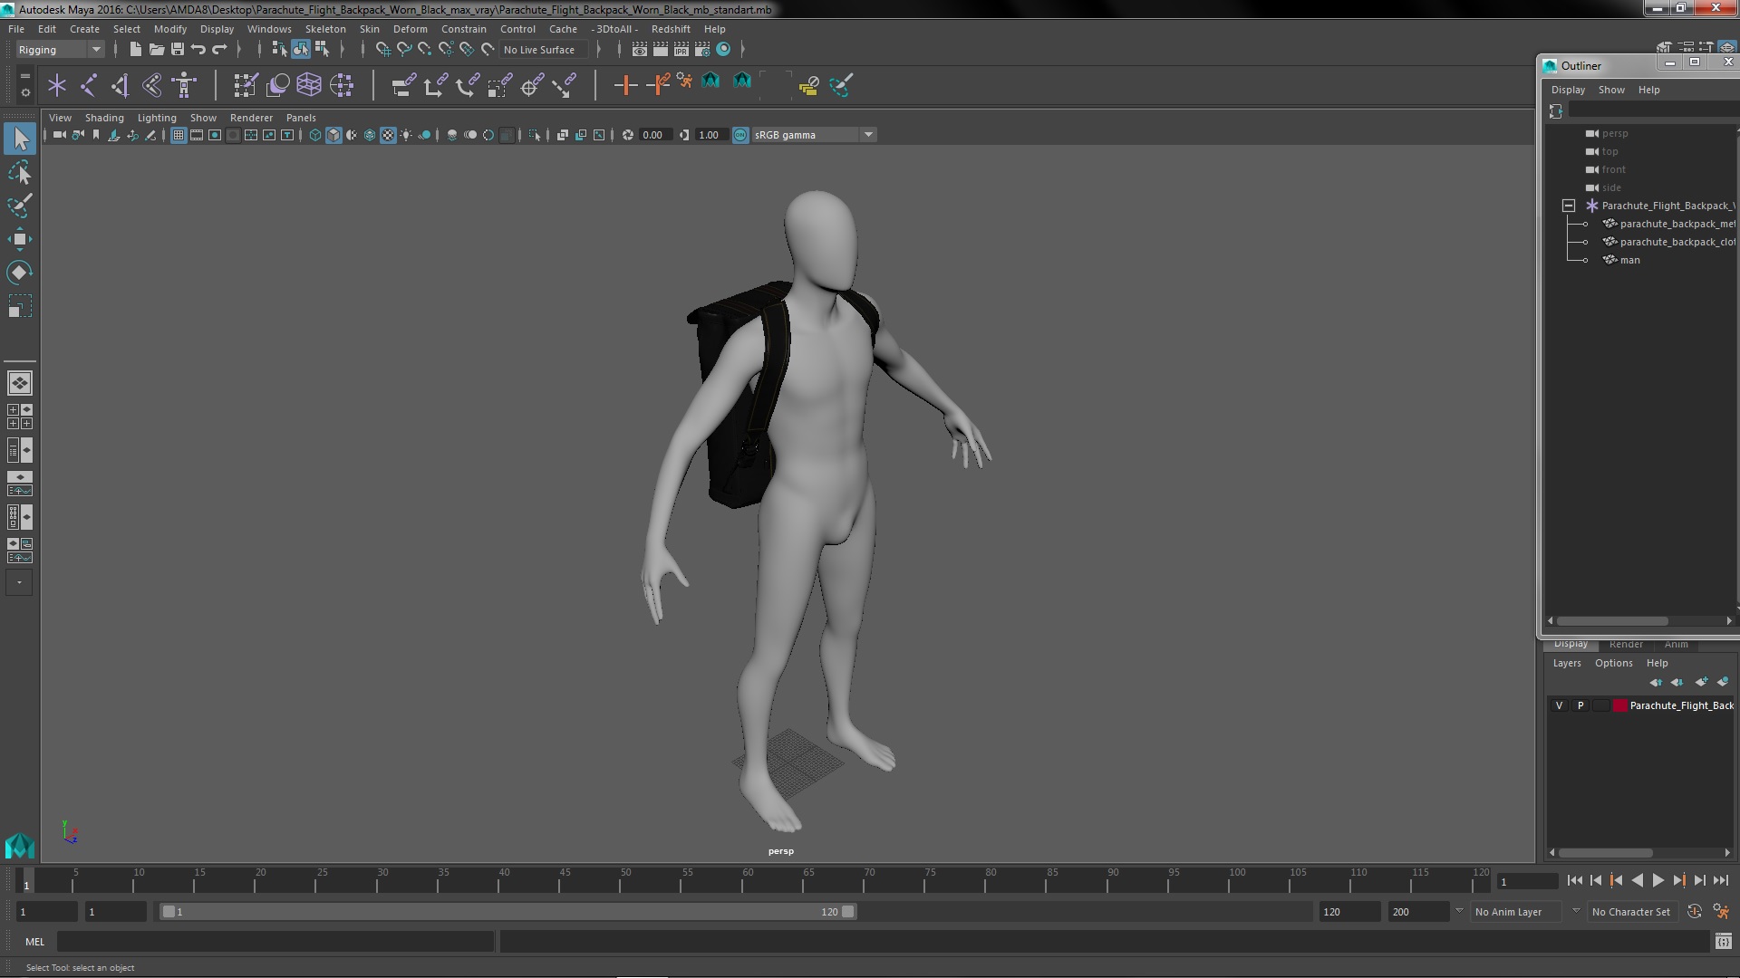Play the animation backwards
The image size is (1740, 978).
pos(1638,880)
